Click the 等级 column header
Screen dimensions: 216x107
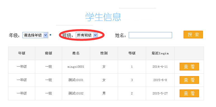pyautogui.click(x=132, y=53)
